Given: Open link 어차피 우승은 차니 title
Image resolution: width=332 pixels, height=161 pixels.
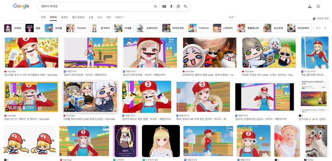Looking at the screenshot, I should [269, 75].
